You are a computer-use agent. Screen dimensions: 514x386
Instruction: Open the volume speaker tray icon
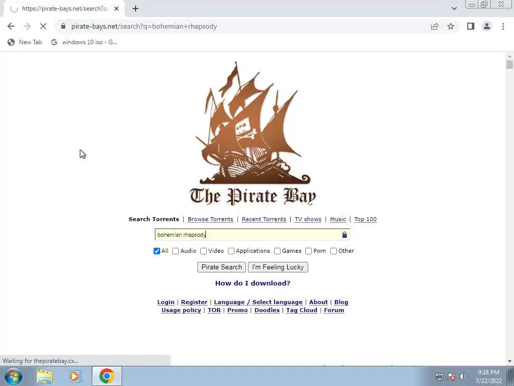[463, 376]
